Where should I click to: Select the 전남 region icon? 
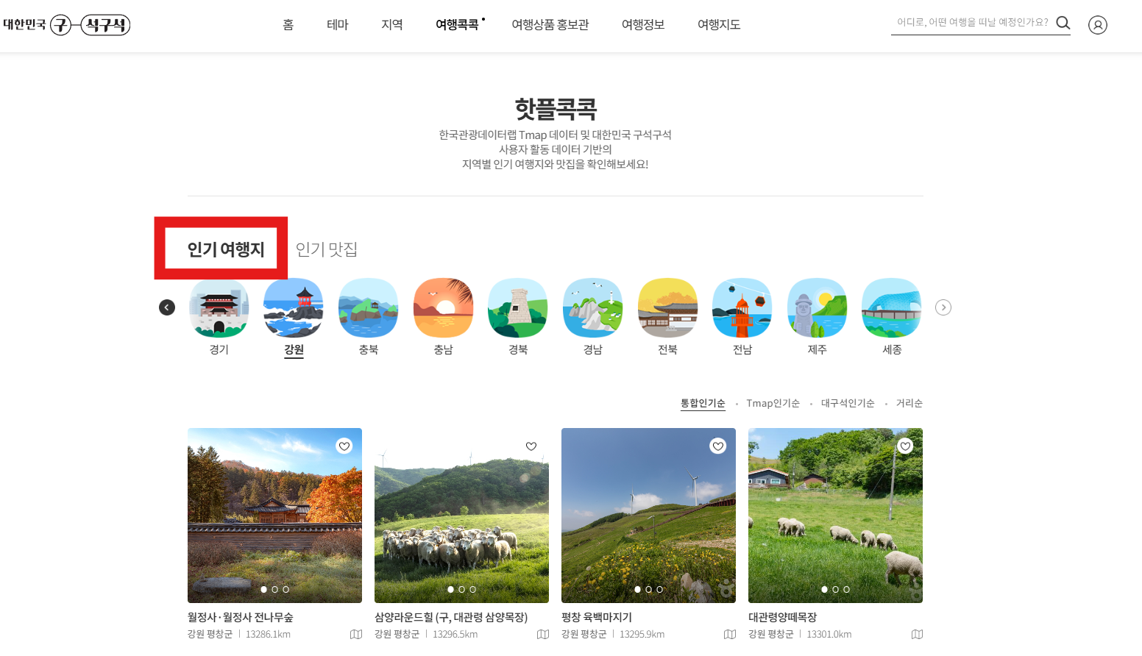pos(742,308)
